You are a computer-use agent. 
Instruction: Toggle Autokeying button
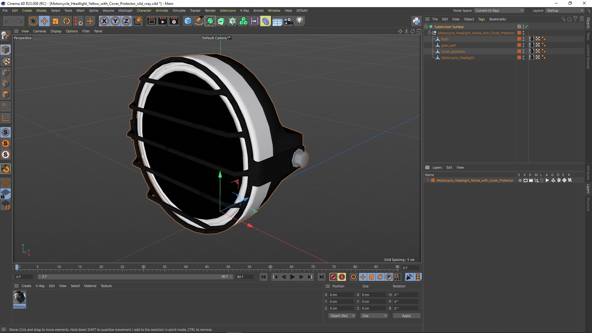tap(342, 277)
